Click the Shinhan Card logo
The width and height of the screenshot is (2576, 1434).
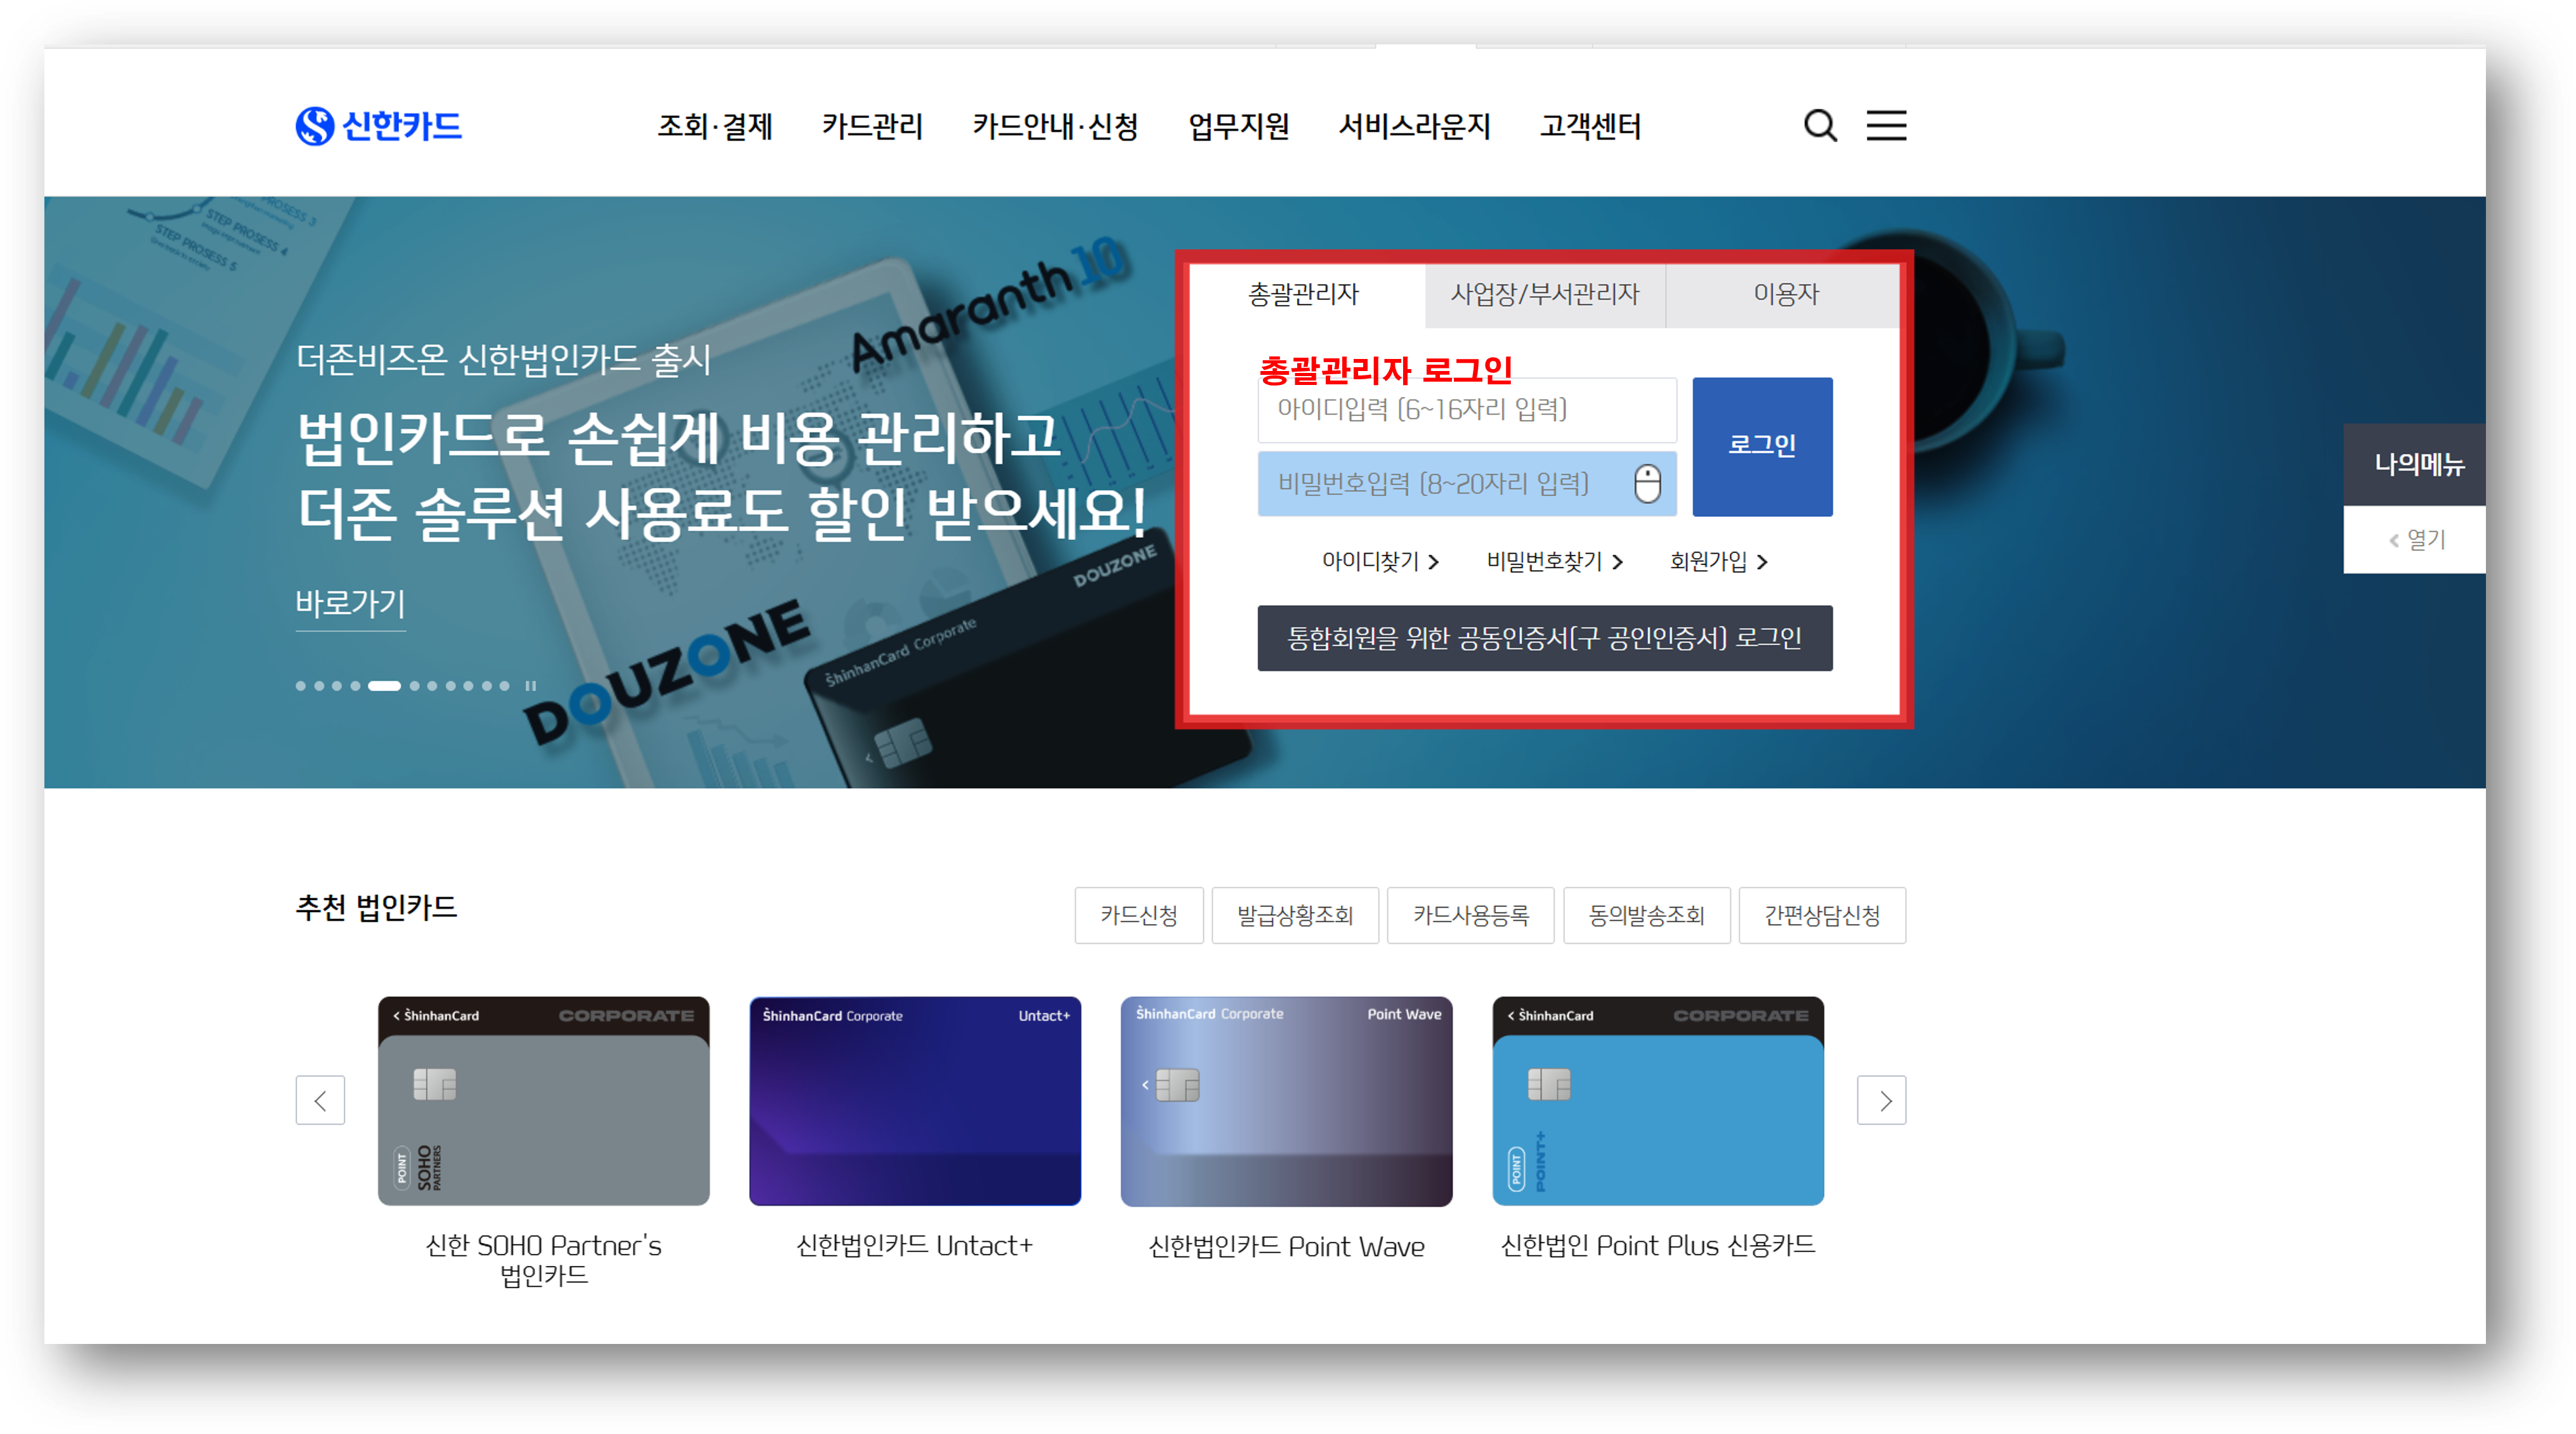(x=378, y=126)
